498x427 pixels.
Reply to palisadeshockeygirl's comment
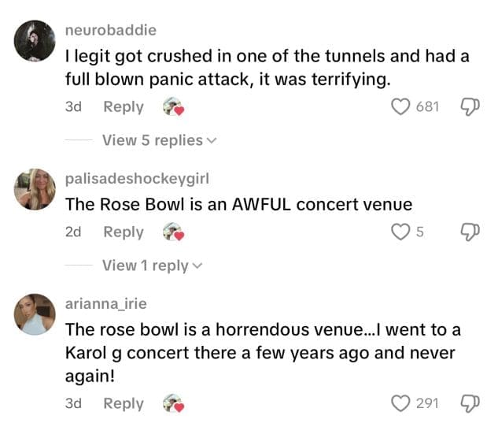coord(124,232)
